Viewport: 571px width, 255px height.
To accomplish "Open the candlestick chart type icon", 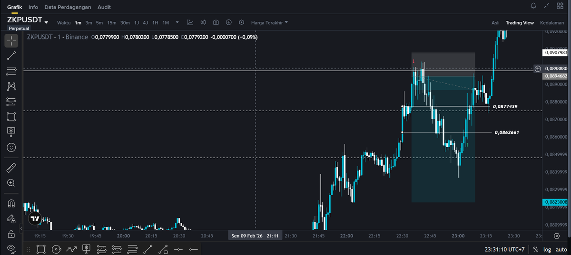I will pyautogui.click(x=203, y=22).
